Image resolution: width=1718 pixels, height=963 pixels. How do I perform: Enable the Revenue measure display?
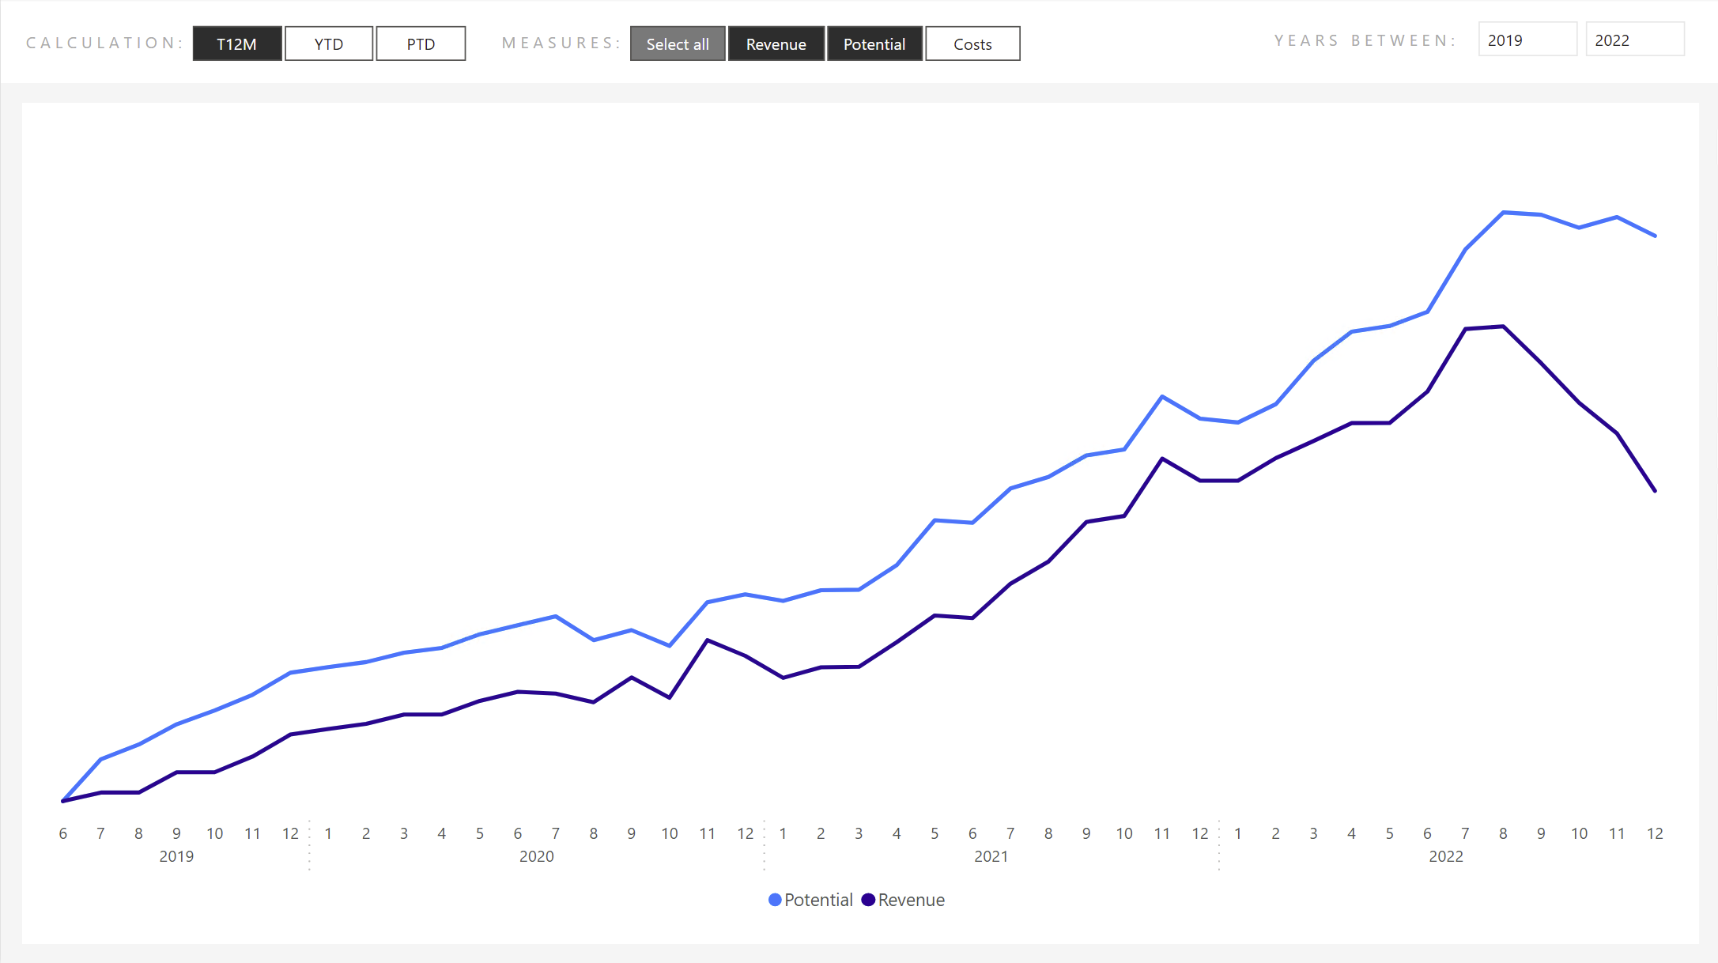776,43
